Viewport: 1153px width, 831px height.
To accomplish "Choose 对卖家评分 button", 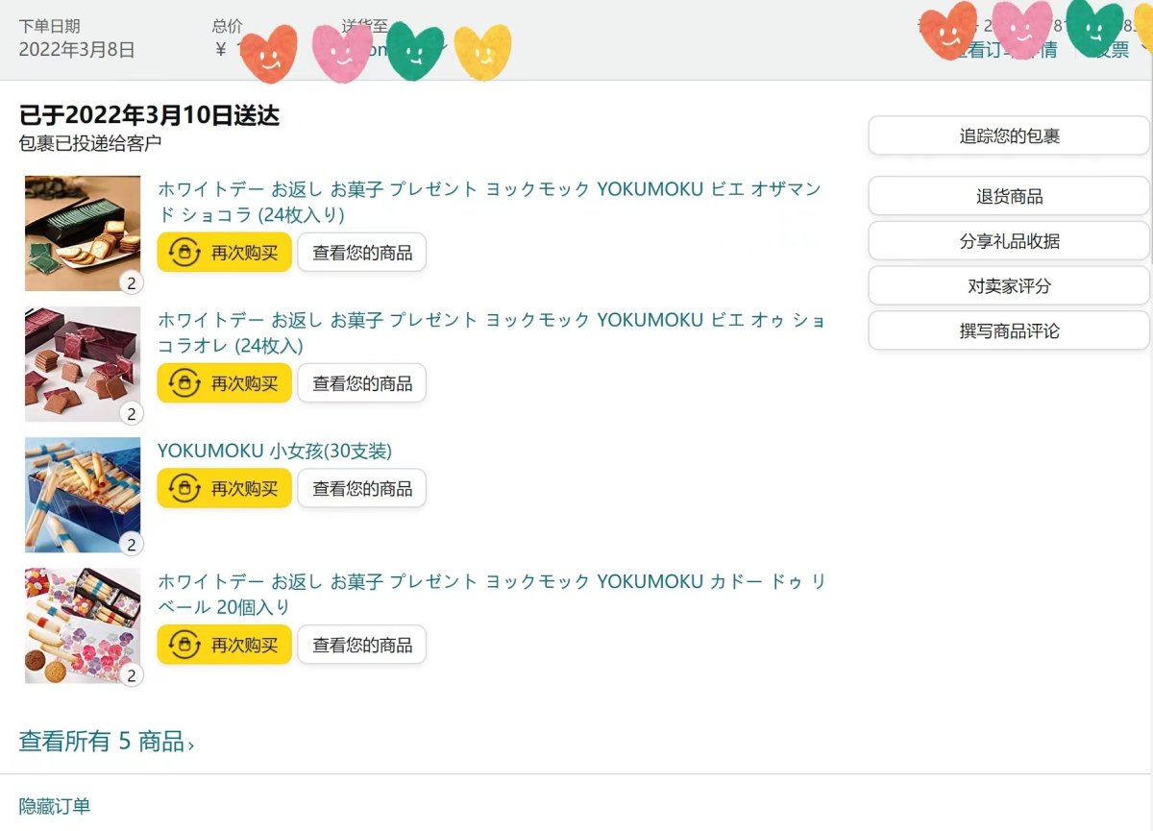I will pyautogui.click(x=1009, y=286).
